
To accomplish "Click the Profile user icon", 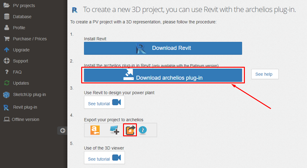I will coord(7,27).
